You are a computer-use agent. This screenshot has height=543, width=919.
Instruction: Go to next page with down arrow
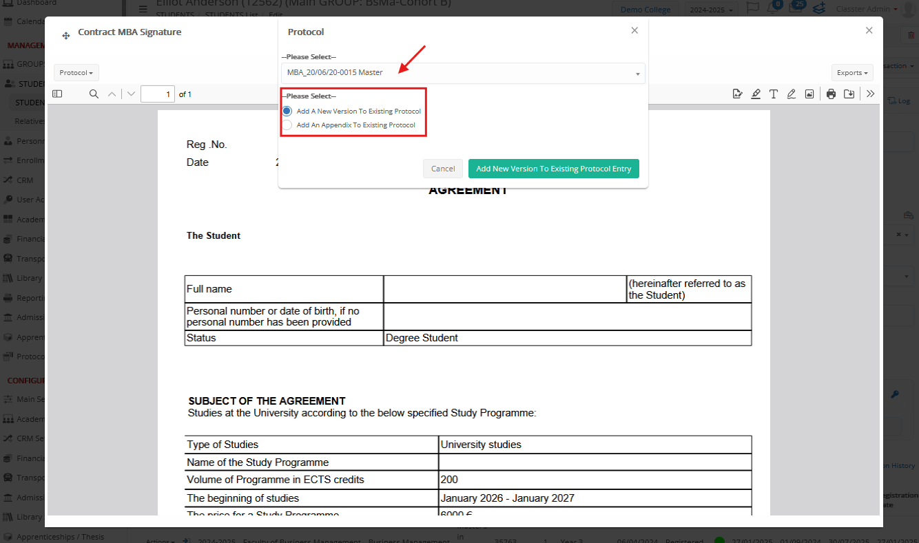(132, 94)
